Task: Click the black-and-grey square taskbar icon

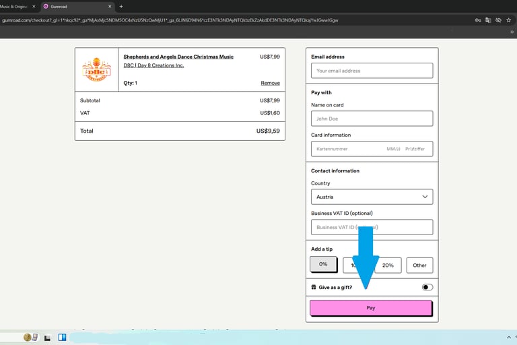Action: (x=48, y=338)
